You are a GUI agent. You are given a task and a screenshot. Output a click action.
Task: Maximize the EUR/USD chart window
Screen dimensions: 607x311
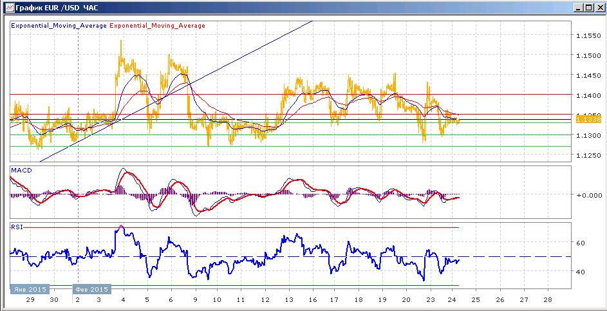(588, 7)
